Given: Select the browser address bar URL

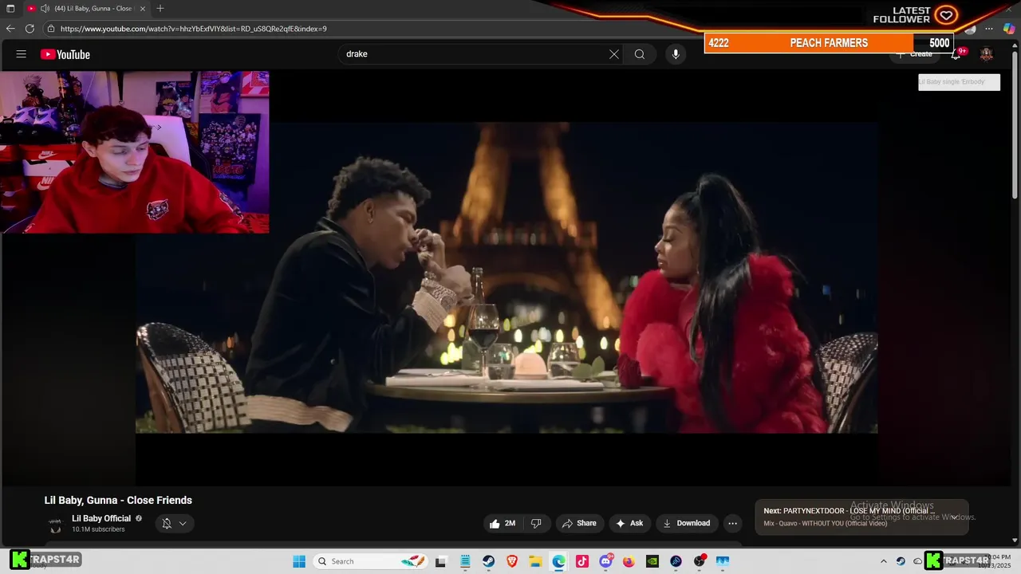Looking at the screenshot, I should click(x=193, y=29).
